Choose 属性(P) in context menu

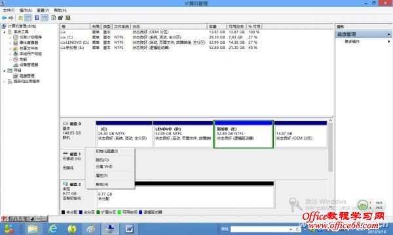110,176
